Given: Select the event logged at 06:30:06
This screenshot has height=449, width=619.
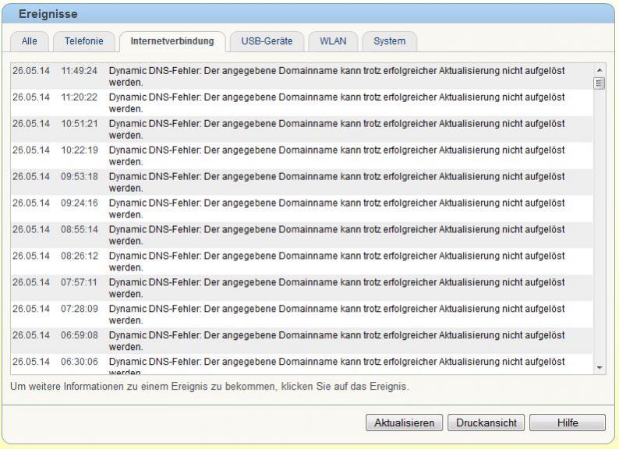Looking at the screenshot, I should point(302,364).
